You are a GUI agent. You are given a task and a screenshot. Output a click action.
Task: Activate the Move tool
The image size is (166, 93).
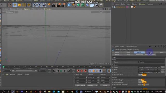tap(15, 5)
